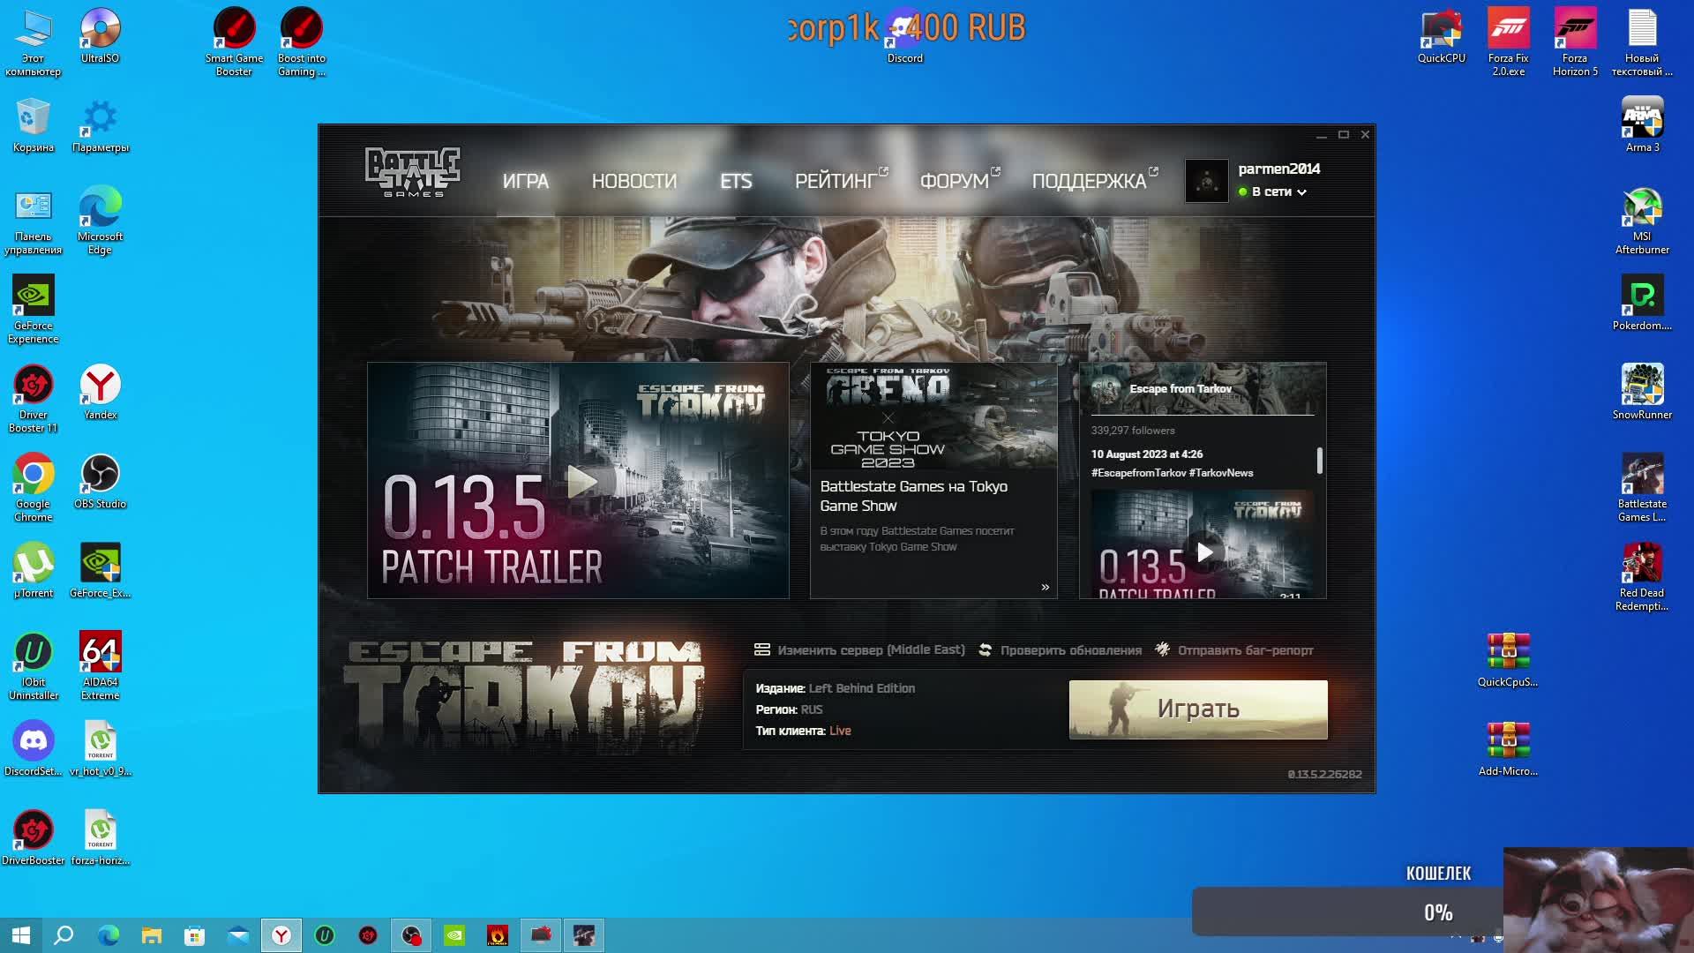This screenshot has width=1694, height=953.
Task: Play the patch trailer in social feed
Action: (1204, 553)
